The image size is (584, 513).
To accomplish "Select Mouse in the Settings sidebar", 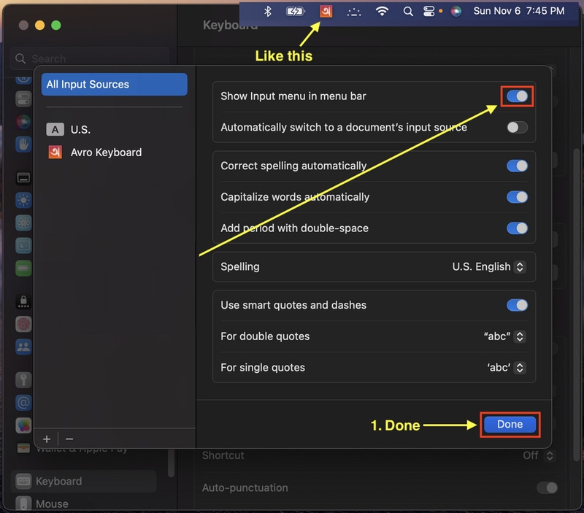I will (84, 504).
